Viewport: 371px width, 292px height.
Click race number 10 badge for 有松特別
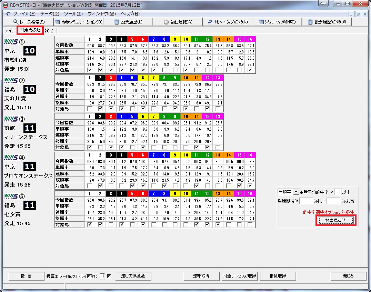(x=30, y=51)
